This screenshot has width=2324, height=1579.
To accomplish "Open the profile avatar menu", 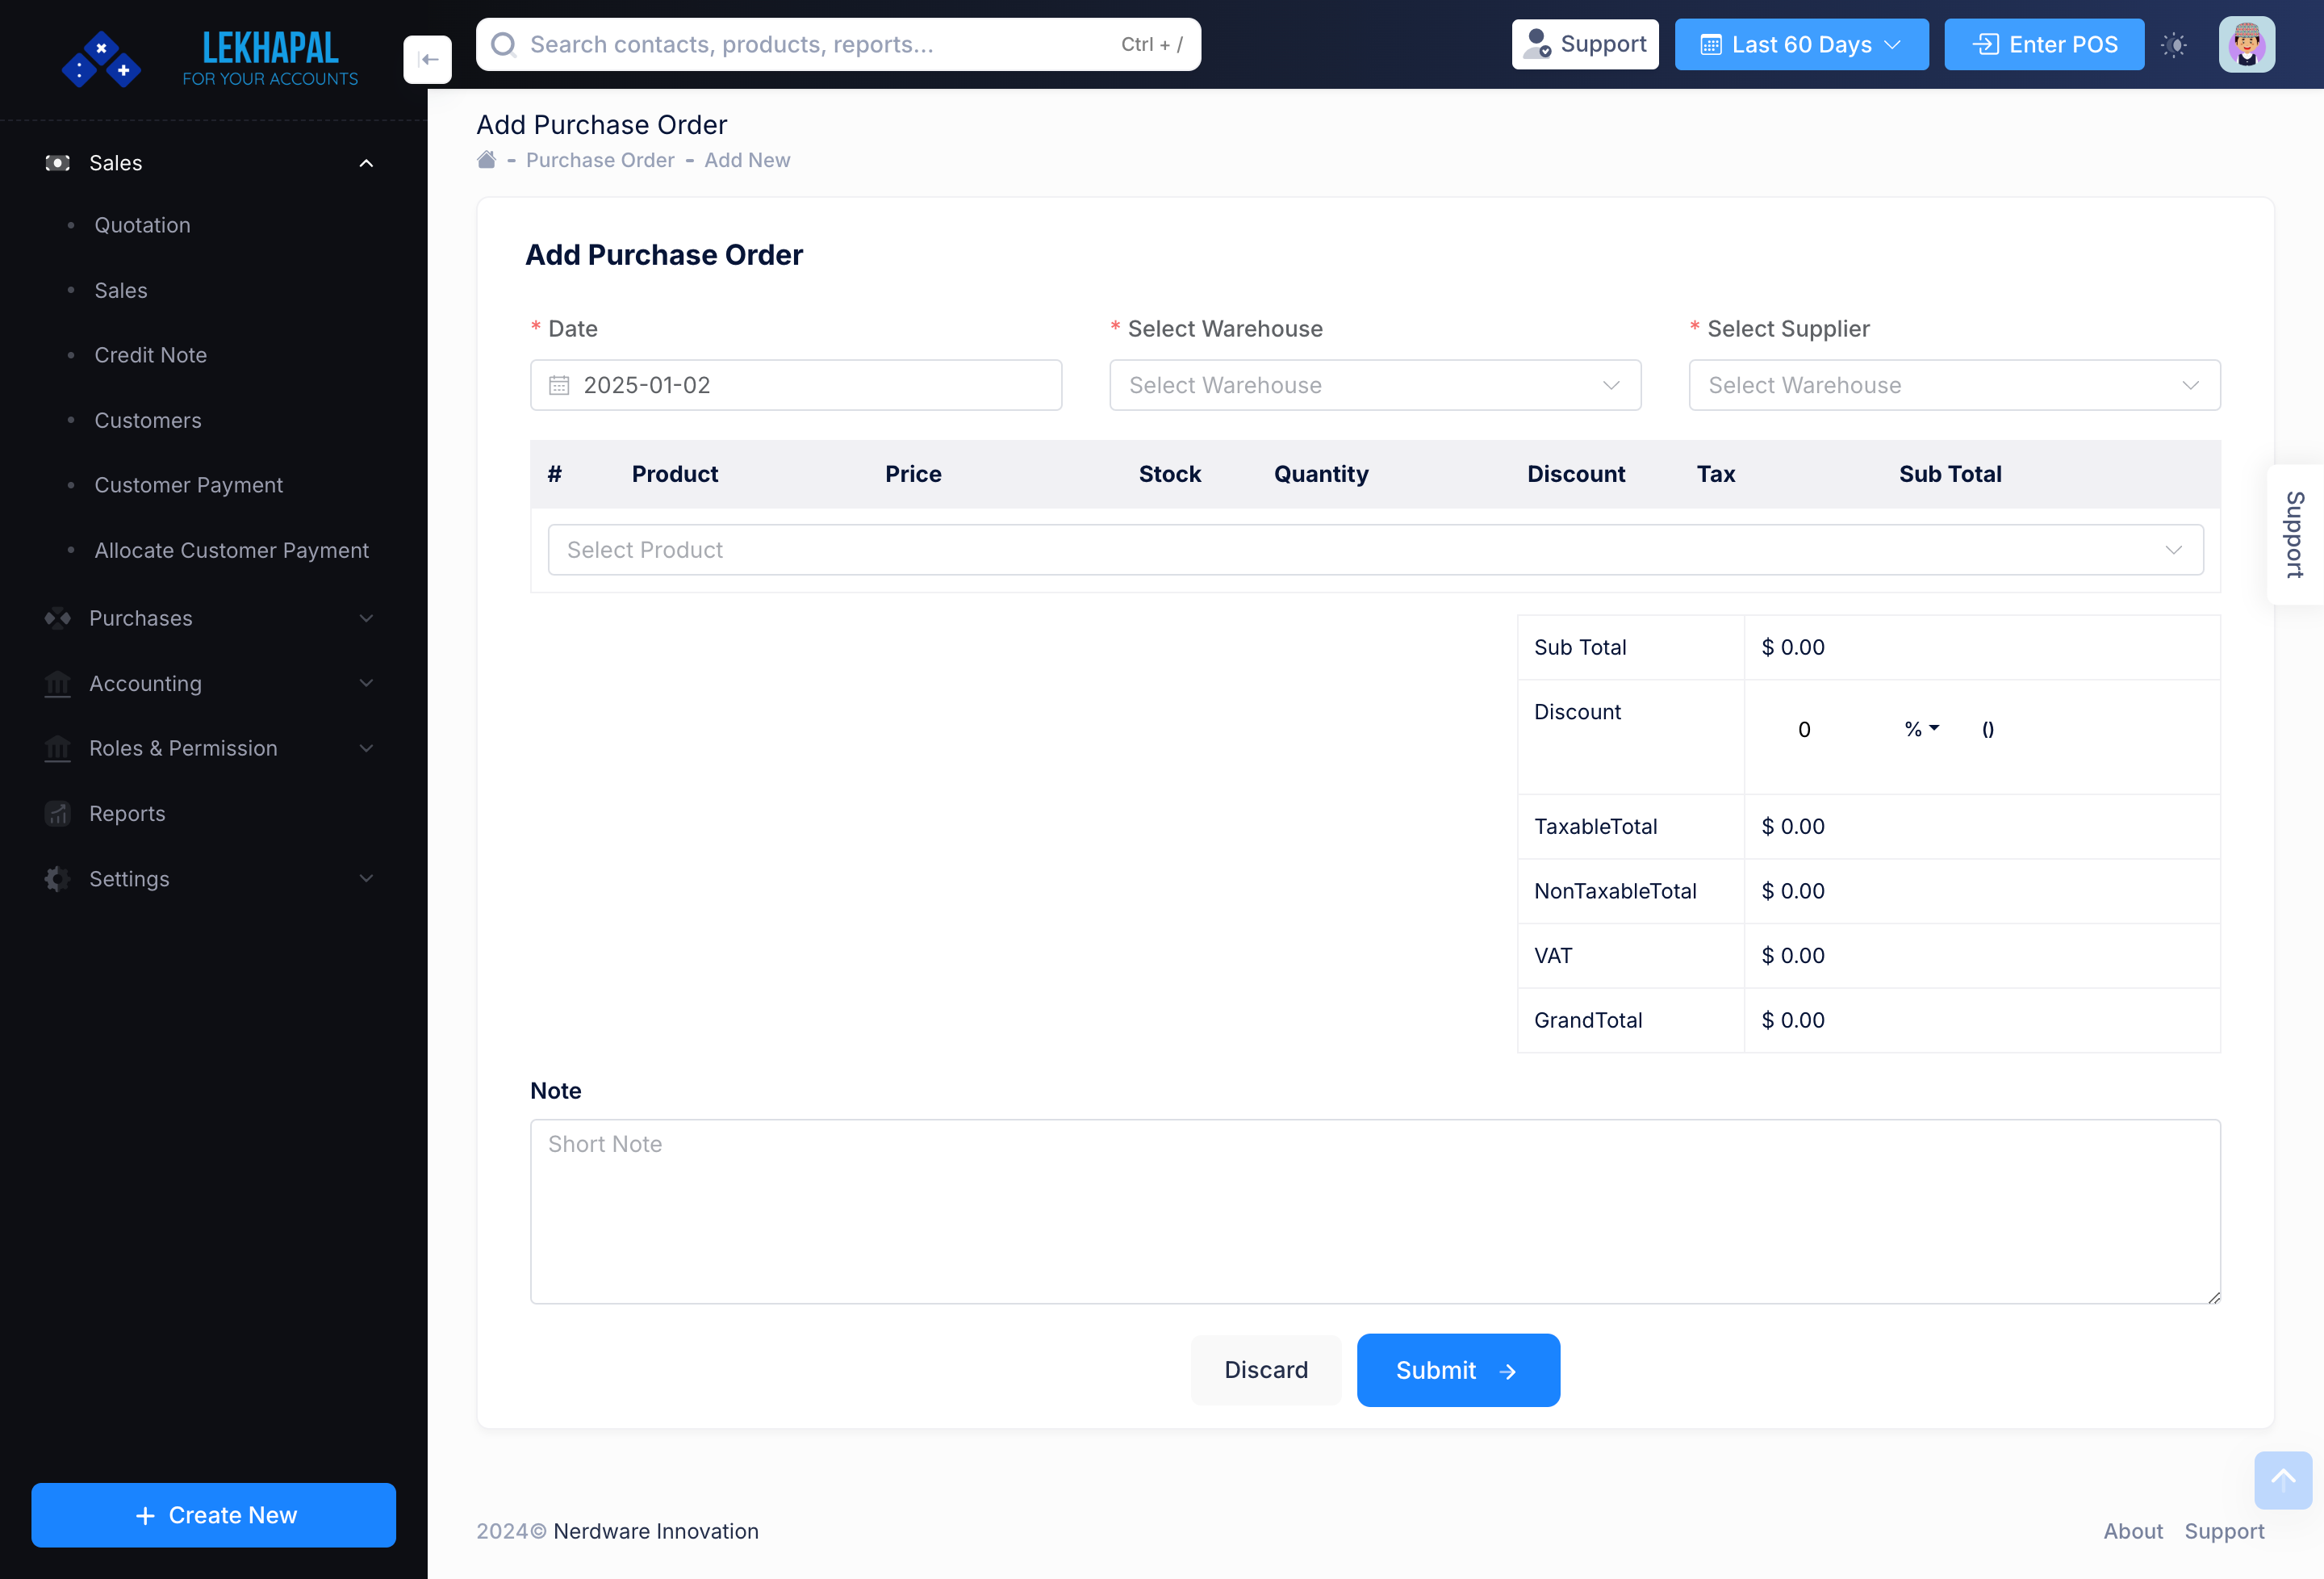I will [2247, 44].
